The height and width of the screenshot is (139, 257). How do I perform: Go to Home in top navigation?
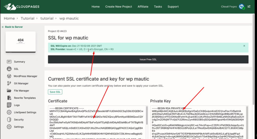pyautogui.click(x=96, y=7)
